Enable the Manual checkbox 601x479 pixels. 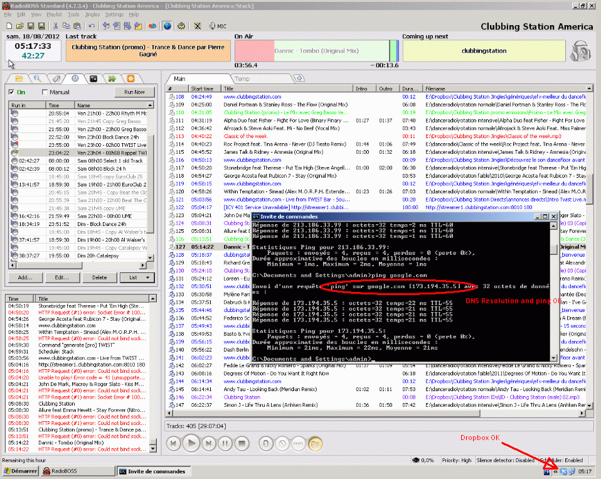[45, 92]
